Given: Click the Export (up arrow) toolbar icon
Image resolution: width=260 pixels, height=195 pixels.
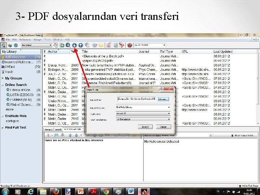Looking at the screenshot, I should 81,45.
